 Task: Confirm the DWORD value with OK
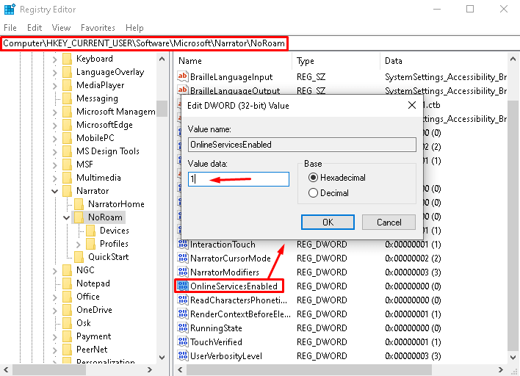tap(328, 223)
